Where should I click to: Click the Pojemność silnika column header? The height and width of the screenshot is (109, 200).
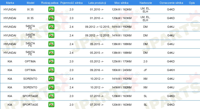[x=71, y=3]
